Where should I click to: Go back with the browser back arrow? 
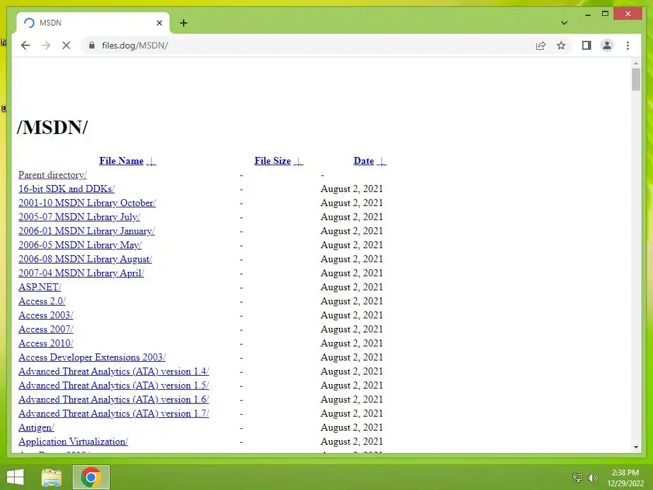[26, 45]
